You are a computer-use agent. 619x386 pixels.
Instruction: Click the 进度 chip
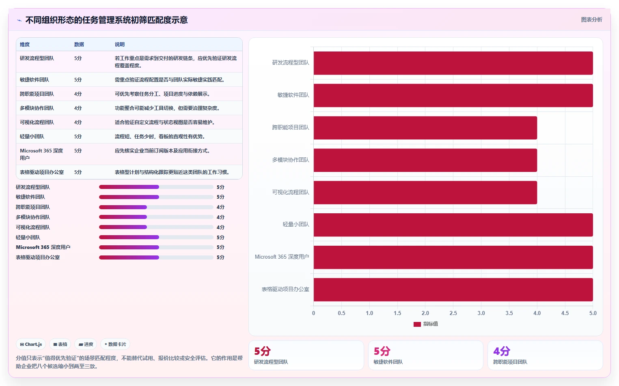click(86, 344)
